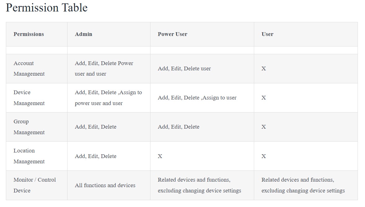
Task: Click the Power User column header
Action: (x=172, y=34)
